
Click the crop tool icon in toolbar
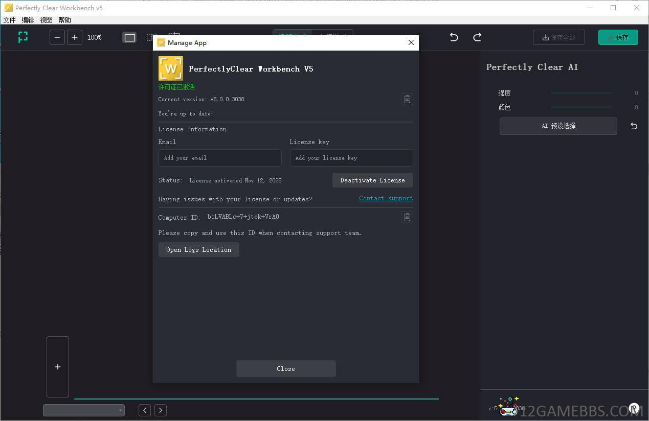pyautogui.click(x=23, y=37)
